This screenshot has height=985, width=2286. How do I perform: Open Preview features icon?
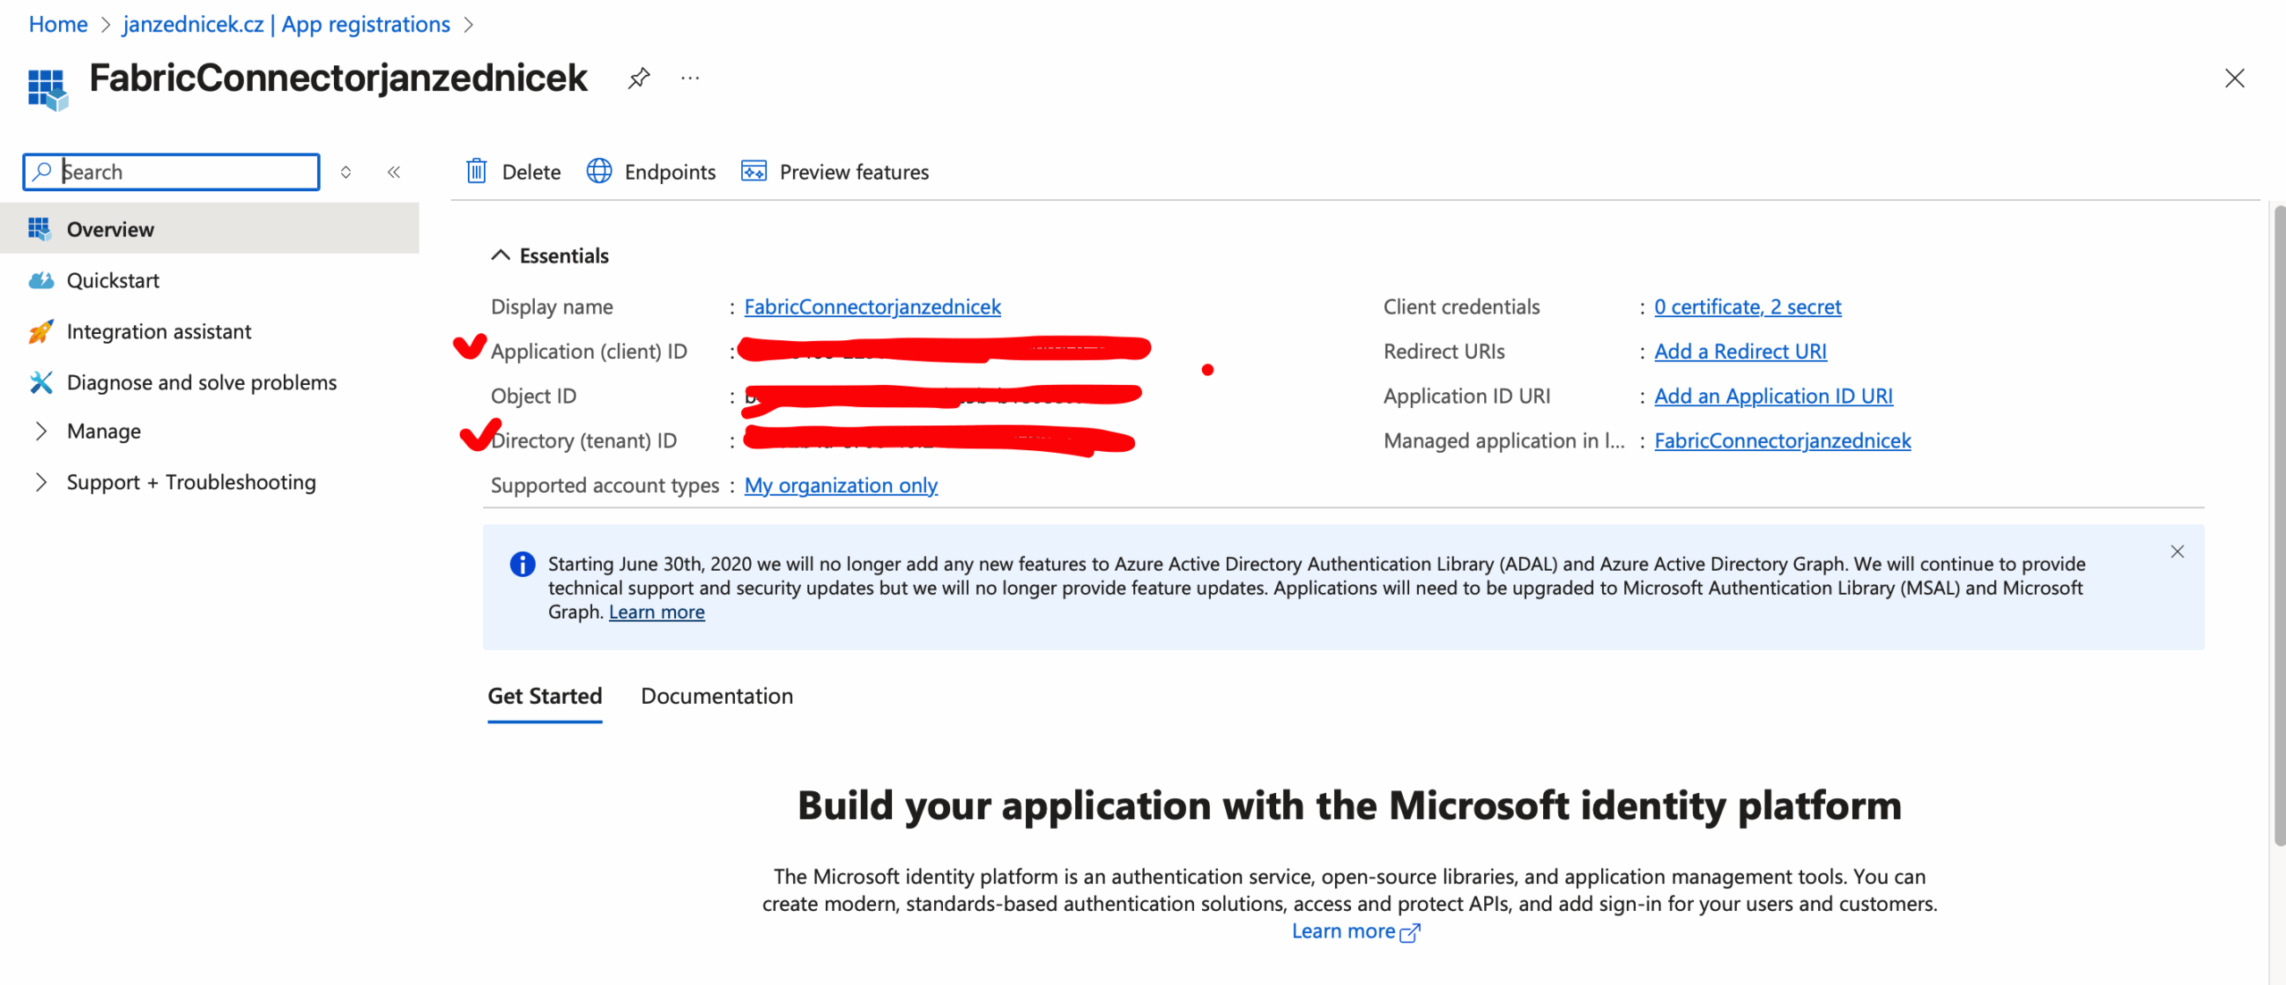click(x=754, y=171)
